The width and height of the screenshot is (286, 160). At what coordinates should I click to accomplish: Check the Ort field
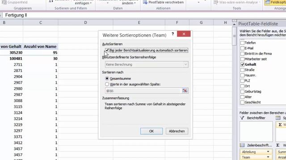click(242, 86)
